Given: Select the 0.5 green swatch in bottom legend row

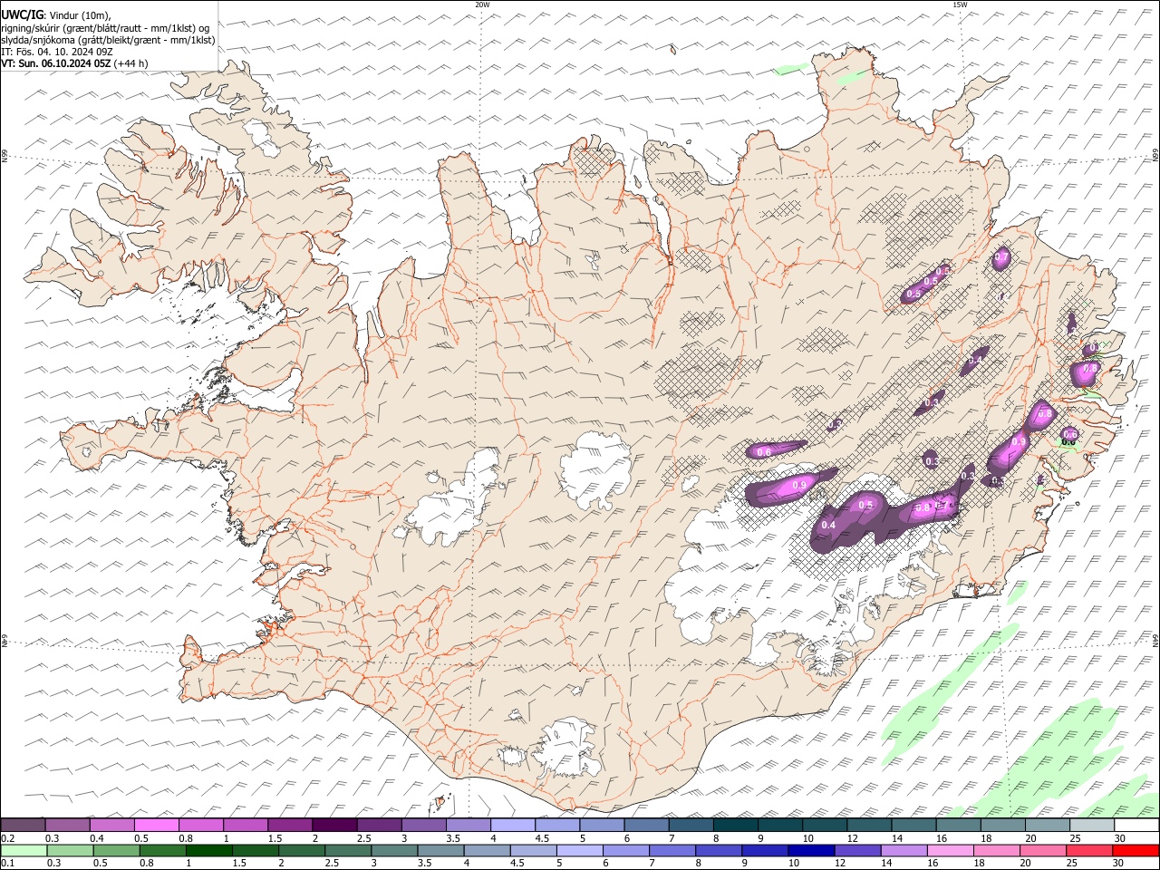Looking at the screenshot, I should coord(116,850).
